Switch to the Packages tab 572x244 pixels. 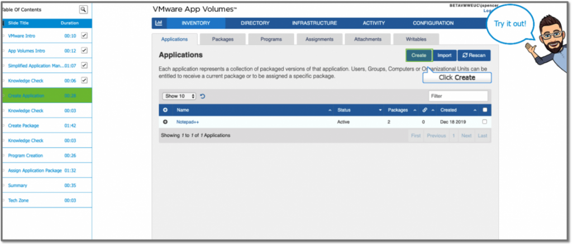(x=222, y=40)
